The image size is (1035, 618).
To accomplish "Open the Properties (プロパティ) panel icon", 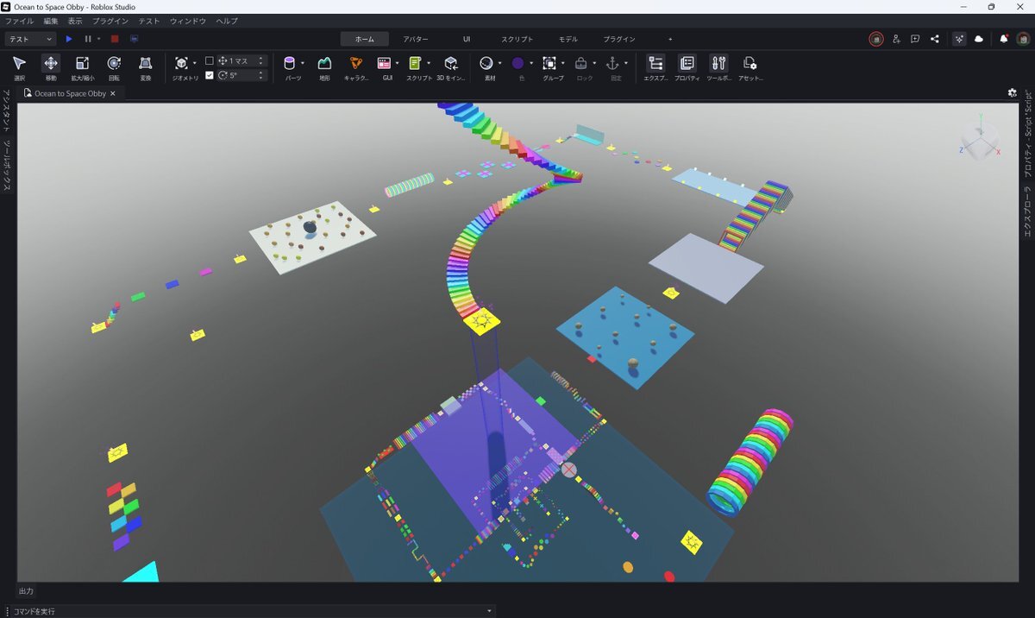I will [687, 64].
